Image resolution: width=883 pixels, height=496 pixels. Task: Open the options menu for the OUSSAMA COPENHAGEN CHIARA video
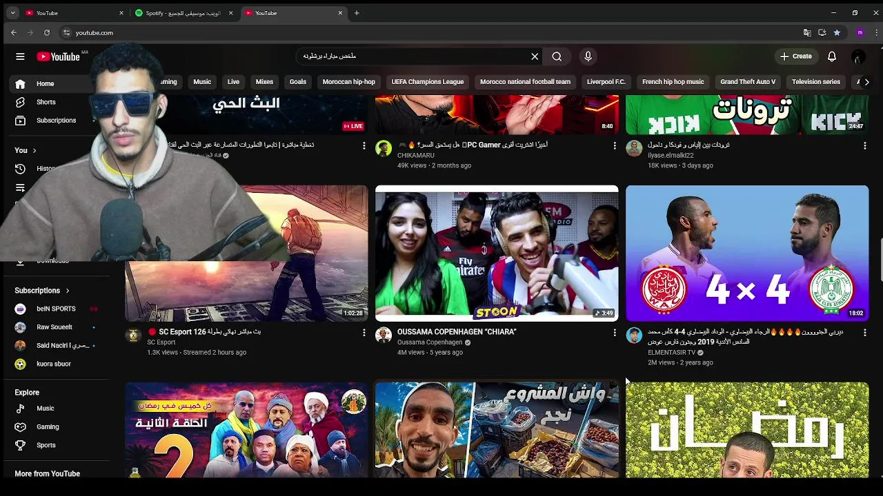pos(615,333)
